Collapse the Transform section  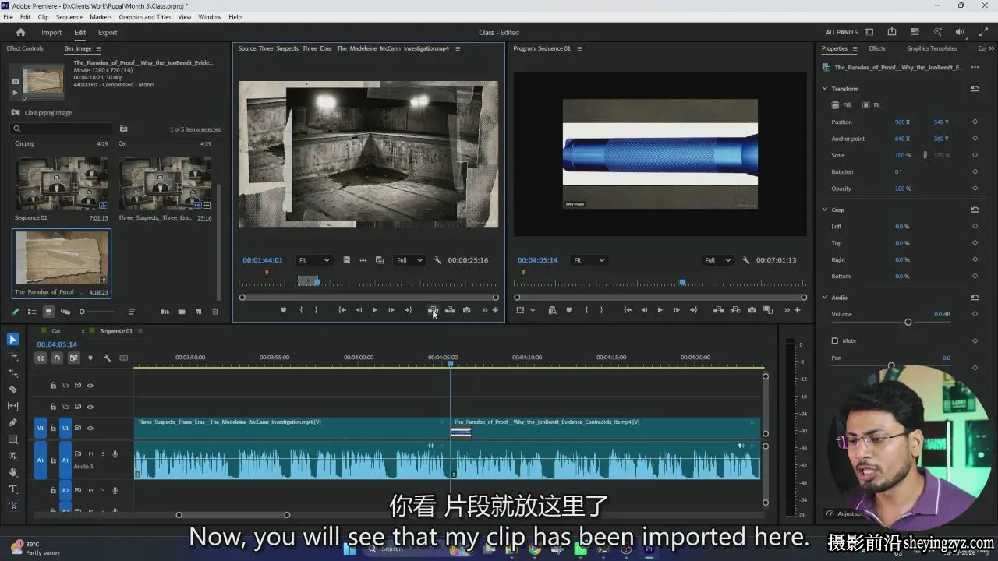tap(825, 89)
